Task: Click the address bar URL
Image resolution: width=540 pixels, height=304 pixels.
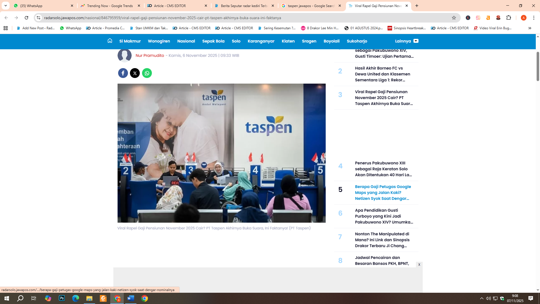Action: tap(163, 18)
